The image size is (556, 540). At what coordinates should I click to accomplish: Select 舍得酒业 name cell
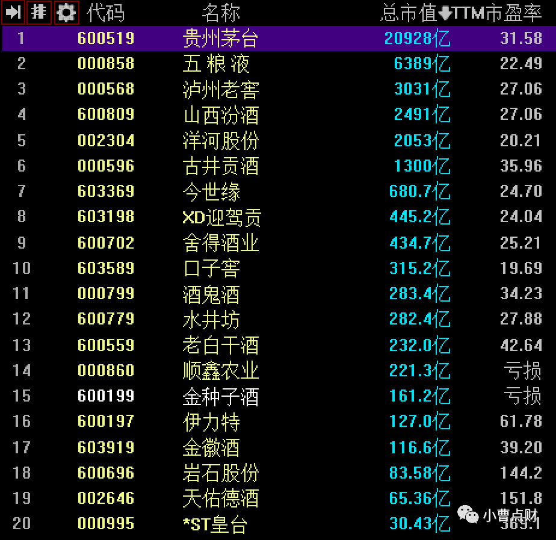pos(221,243)
